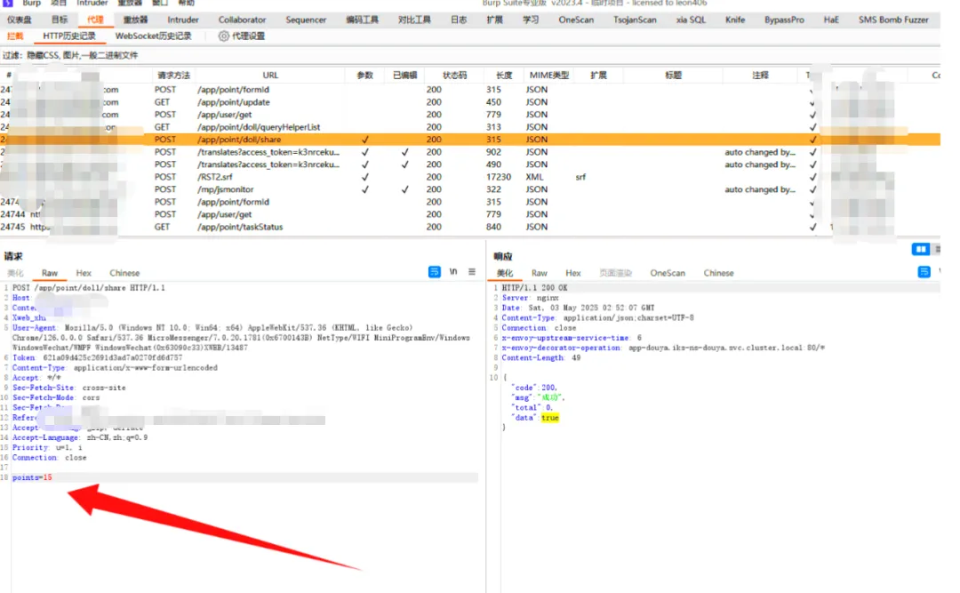Sort by the 已编辑 column header
Image resolution: width=960 pixels, height=593 pixels.
[404, 76]
